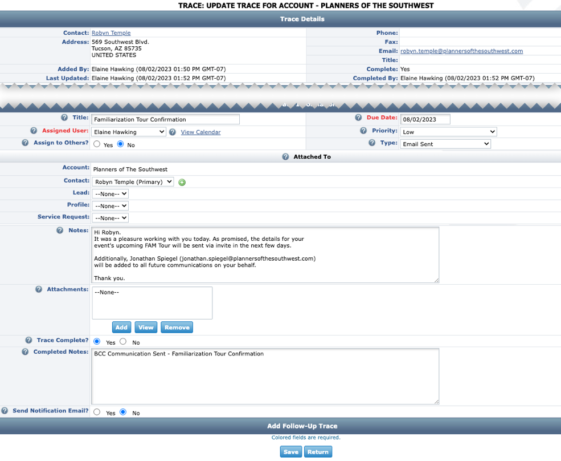
Task: Click the Return button
Action: (318, 452)
